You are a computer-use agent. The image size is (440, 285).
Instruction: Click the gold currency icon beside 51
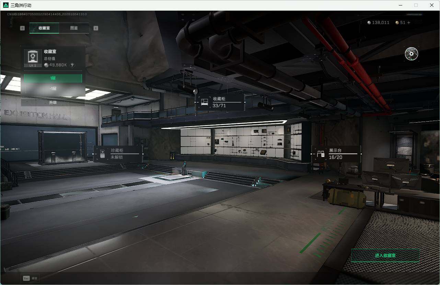click(x=397, y=23)
